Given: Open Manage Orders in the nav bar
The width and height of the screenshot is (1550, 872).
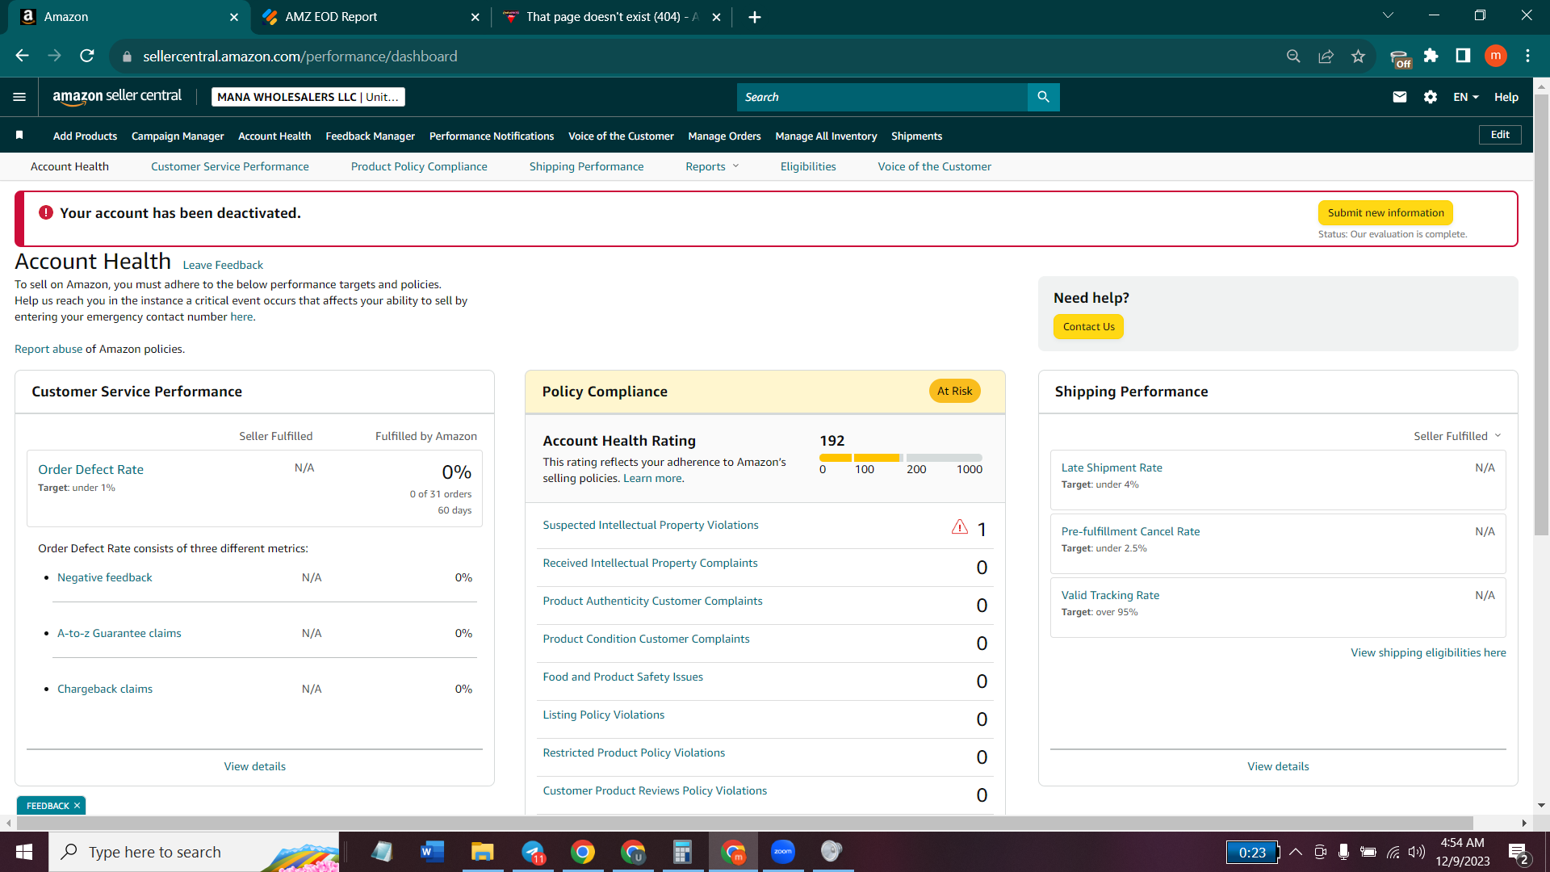Looking at the screenshot, I should pos(724,136).
